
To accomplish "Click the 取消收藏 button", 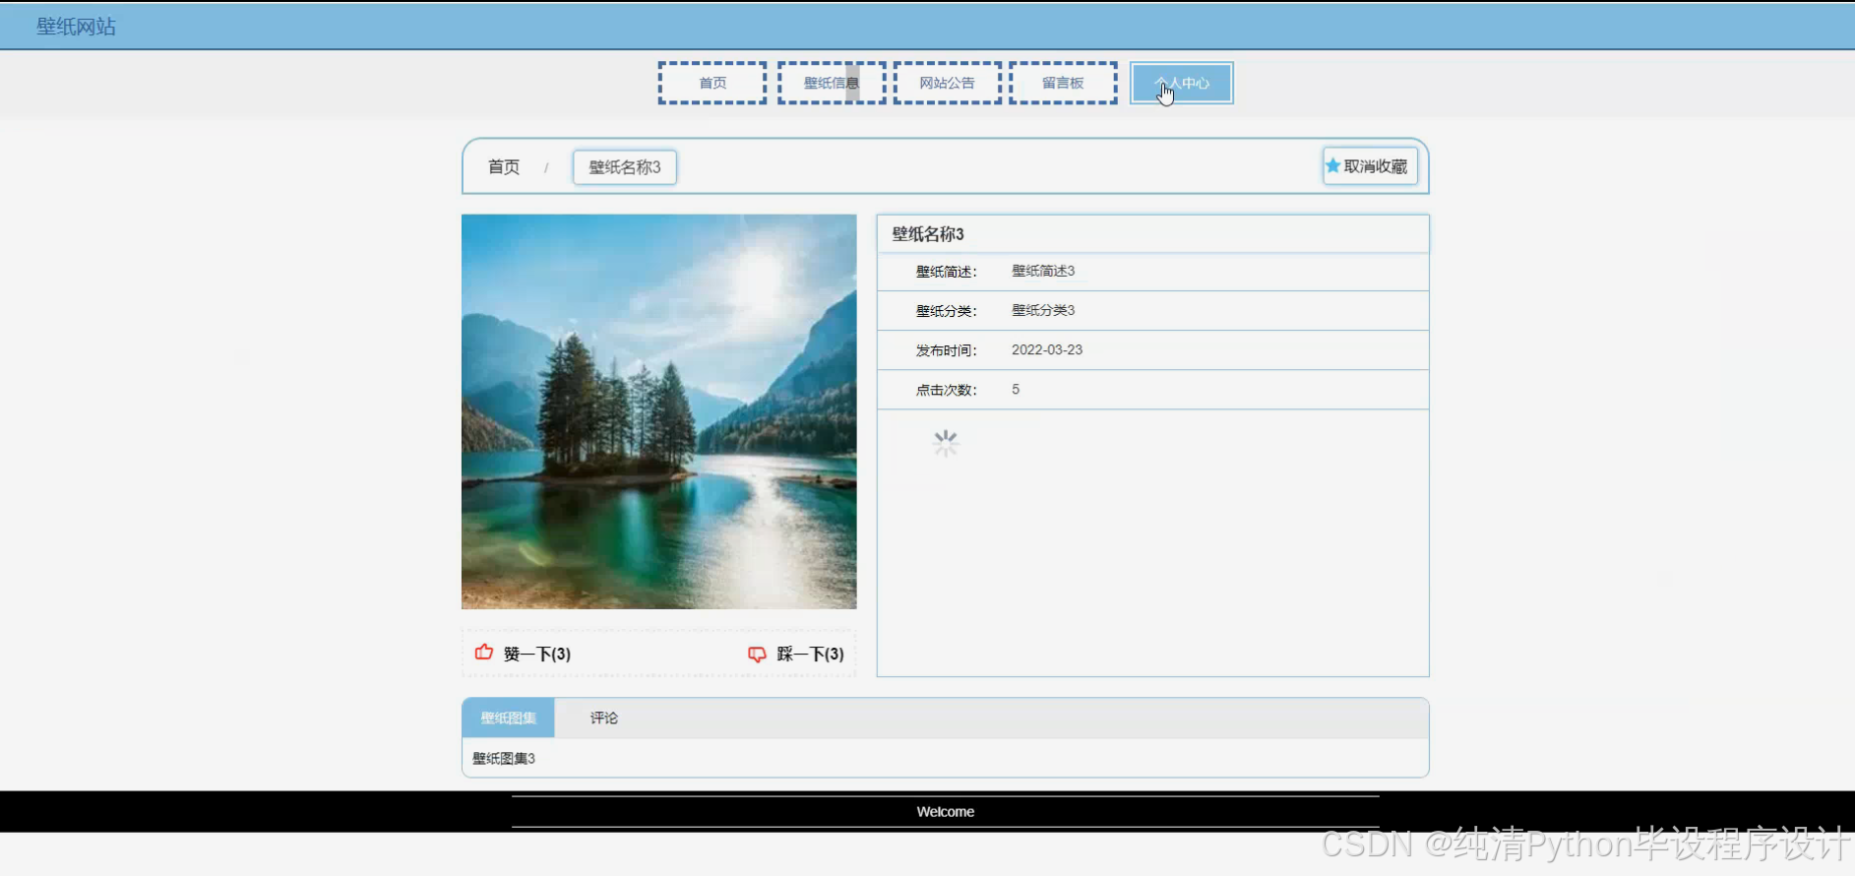I will pos(1370,166).
